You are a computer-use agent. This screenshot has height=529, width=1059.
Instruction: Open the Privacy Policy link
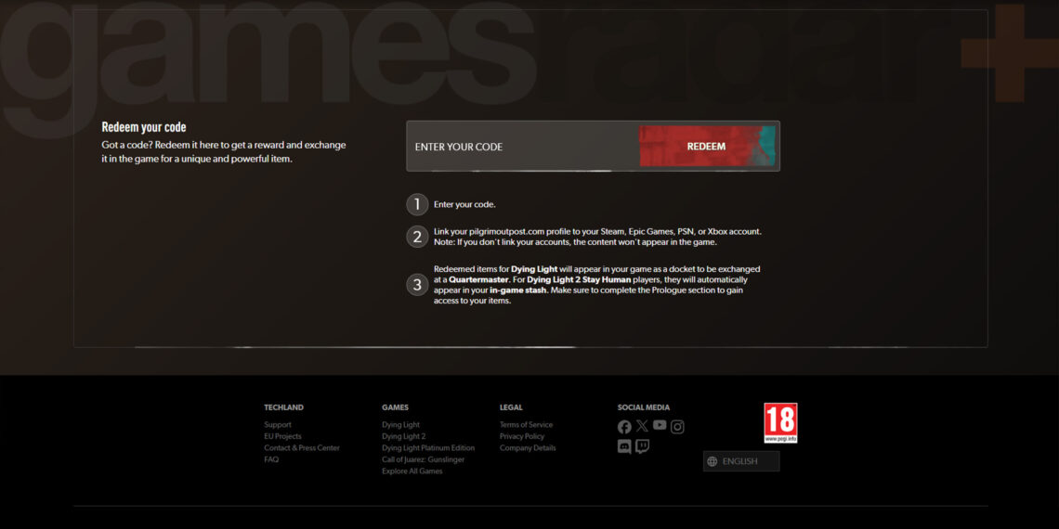coord(522,436)
